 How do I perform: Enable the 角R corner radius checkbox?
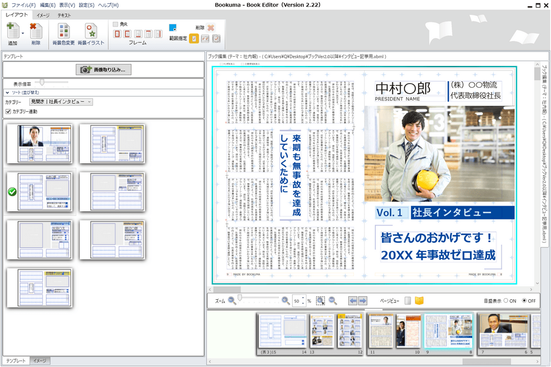[115, 23]
